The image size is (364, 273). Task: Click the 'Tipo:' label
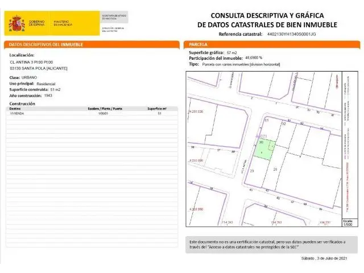pyautogui.click(x=194, y=64)
